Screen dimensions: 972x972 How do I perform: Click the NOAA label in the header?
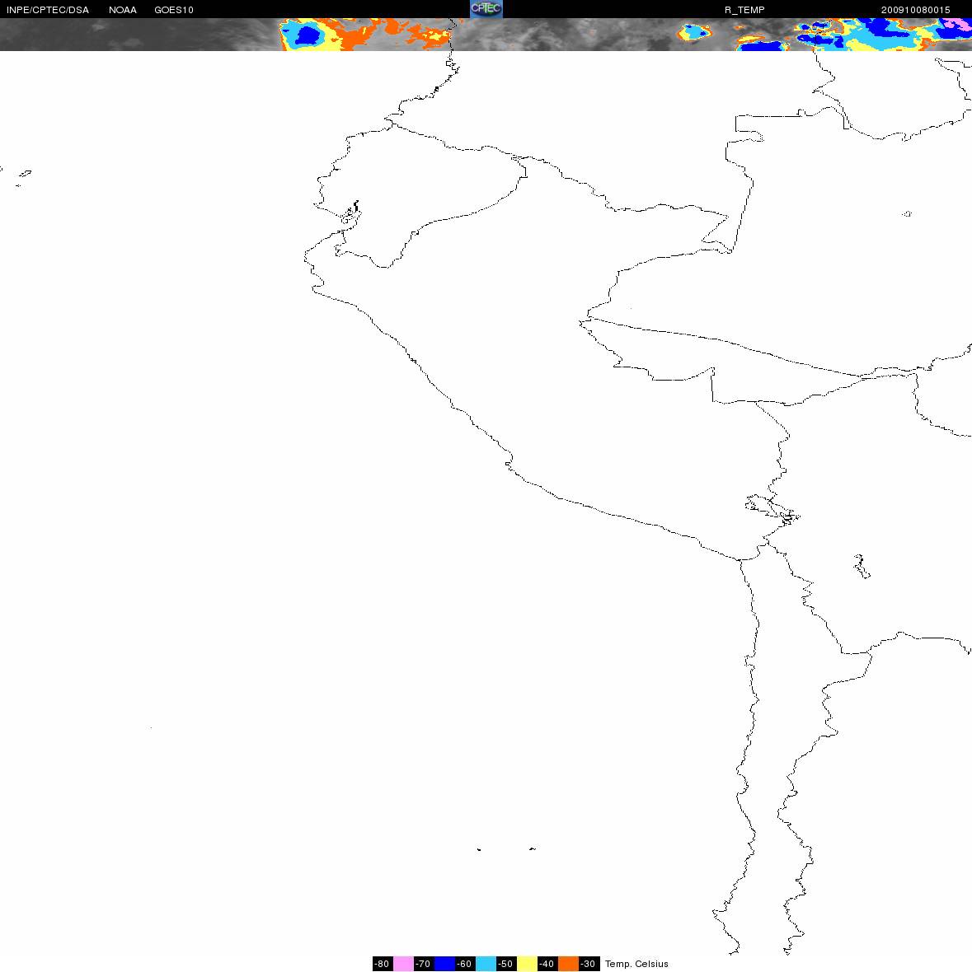click(x=122, y=10)
